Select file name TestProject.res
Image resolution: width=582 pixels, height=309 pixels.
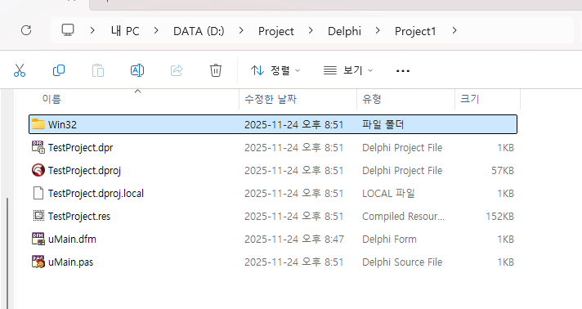click(x=79, y=216)
